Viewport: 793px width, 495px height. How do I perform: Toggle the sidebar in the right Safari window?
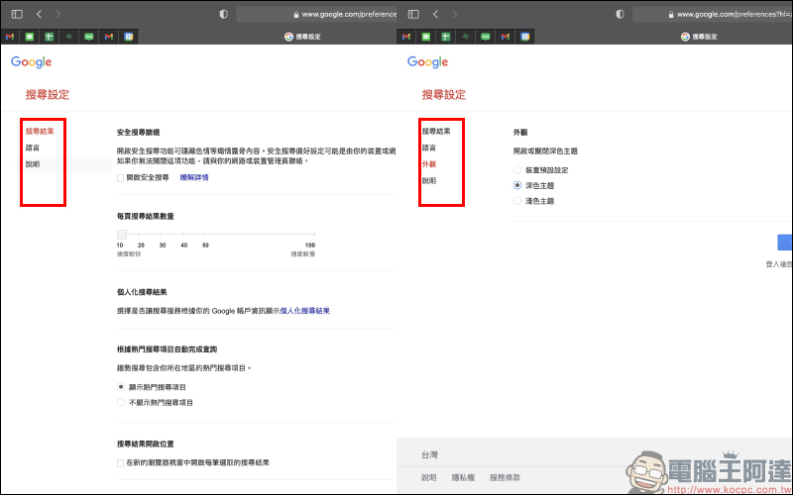[x=413, y=14]
